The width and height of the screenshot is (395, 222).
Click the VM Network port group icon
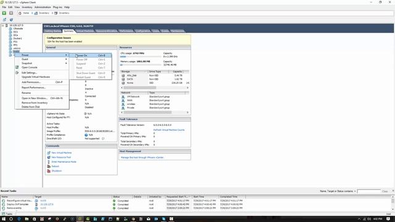click(123, 97)
